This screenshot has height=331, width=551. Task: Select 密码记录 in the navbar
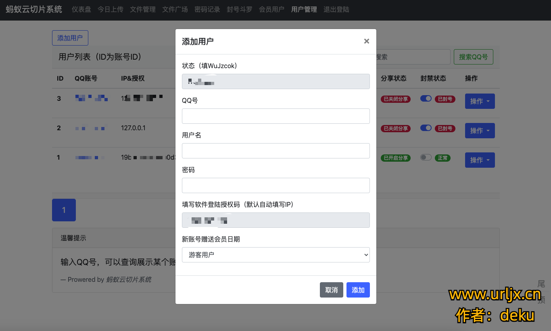207,9
